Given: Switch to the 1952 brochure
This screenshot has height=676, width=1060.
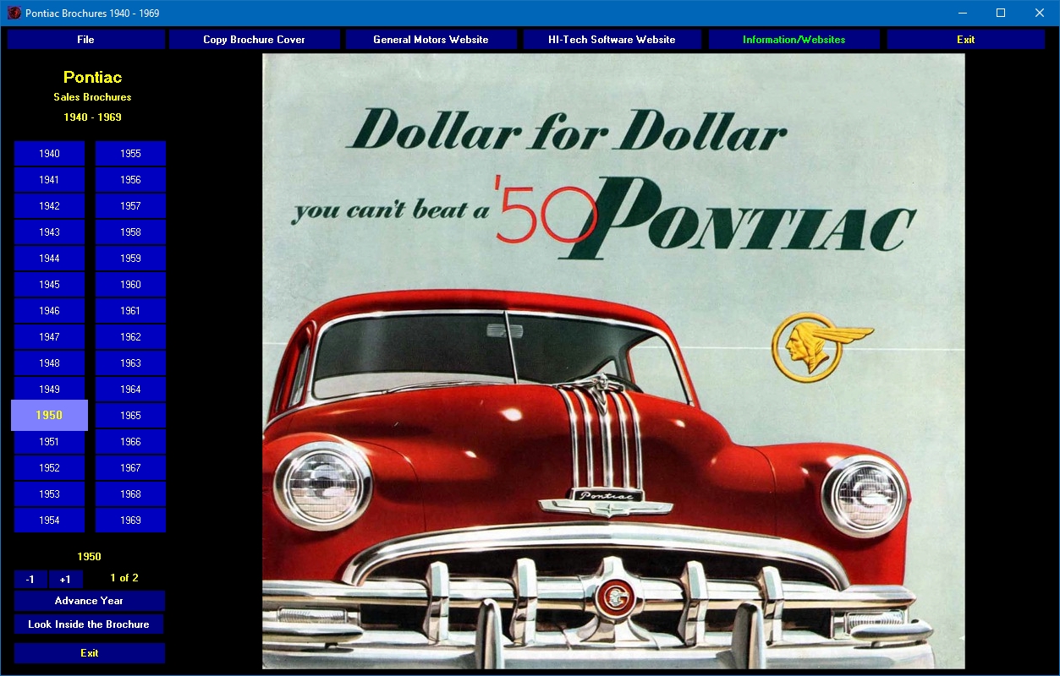Looking at the screenshot, I should (x=49, y=468).
